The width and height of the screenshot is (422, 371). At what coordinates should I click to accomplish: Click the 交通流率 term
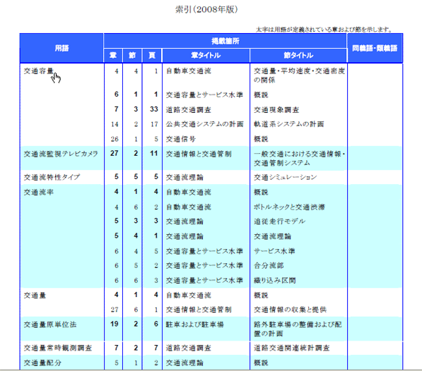coord(39,193)
